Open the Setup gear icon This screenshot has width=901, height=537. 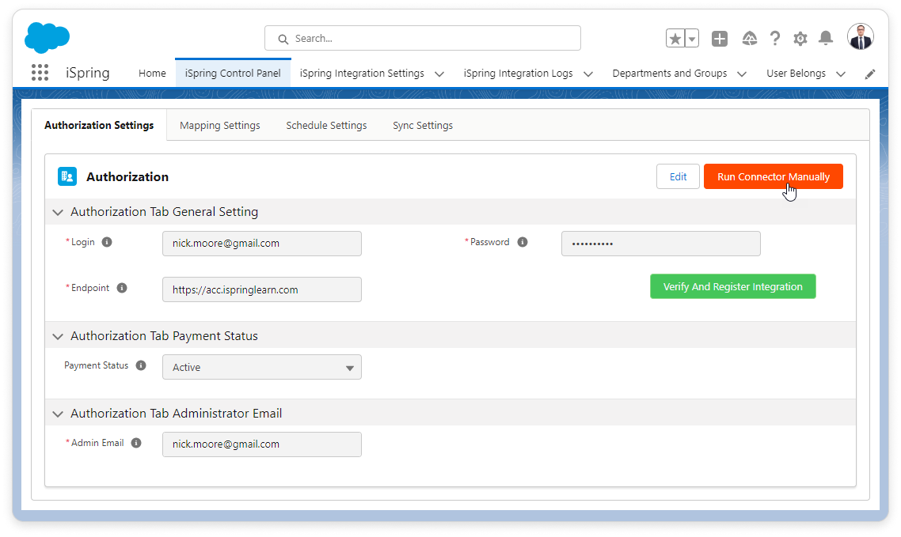(x=800, y=39)
